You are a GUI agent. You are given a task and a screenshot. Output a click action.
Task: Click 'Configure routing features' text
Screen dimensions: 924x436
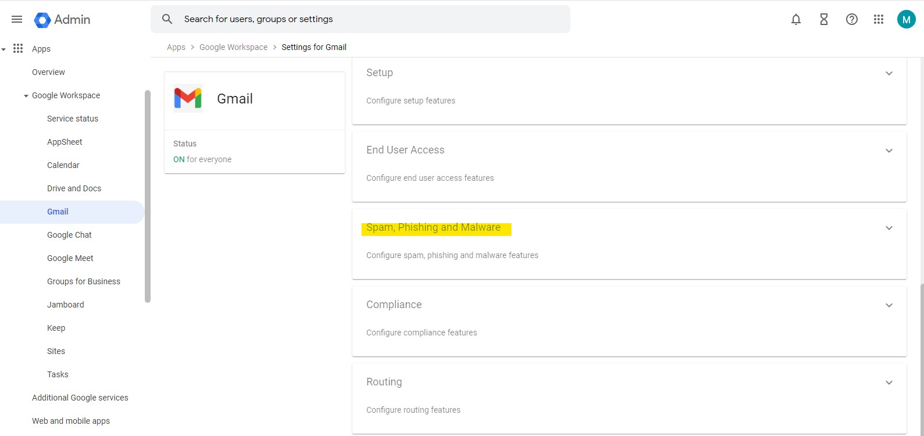[413, 410]
